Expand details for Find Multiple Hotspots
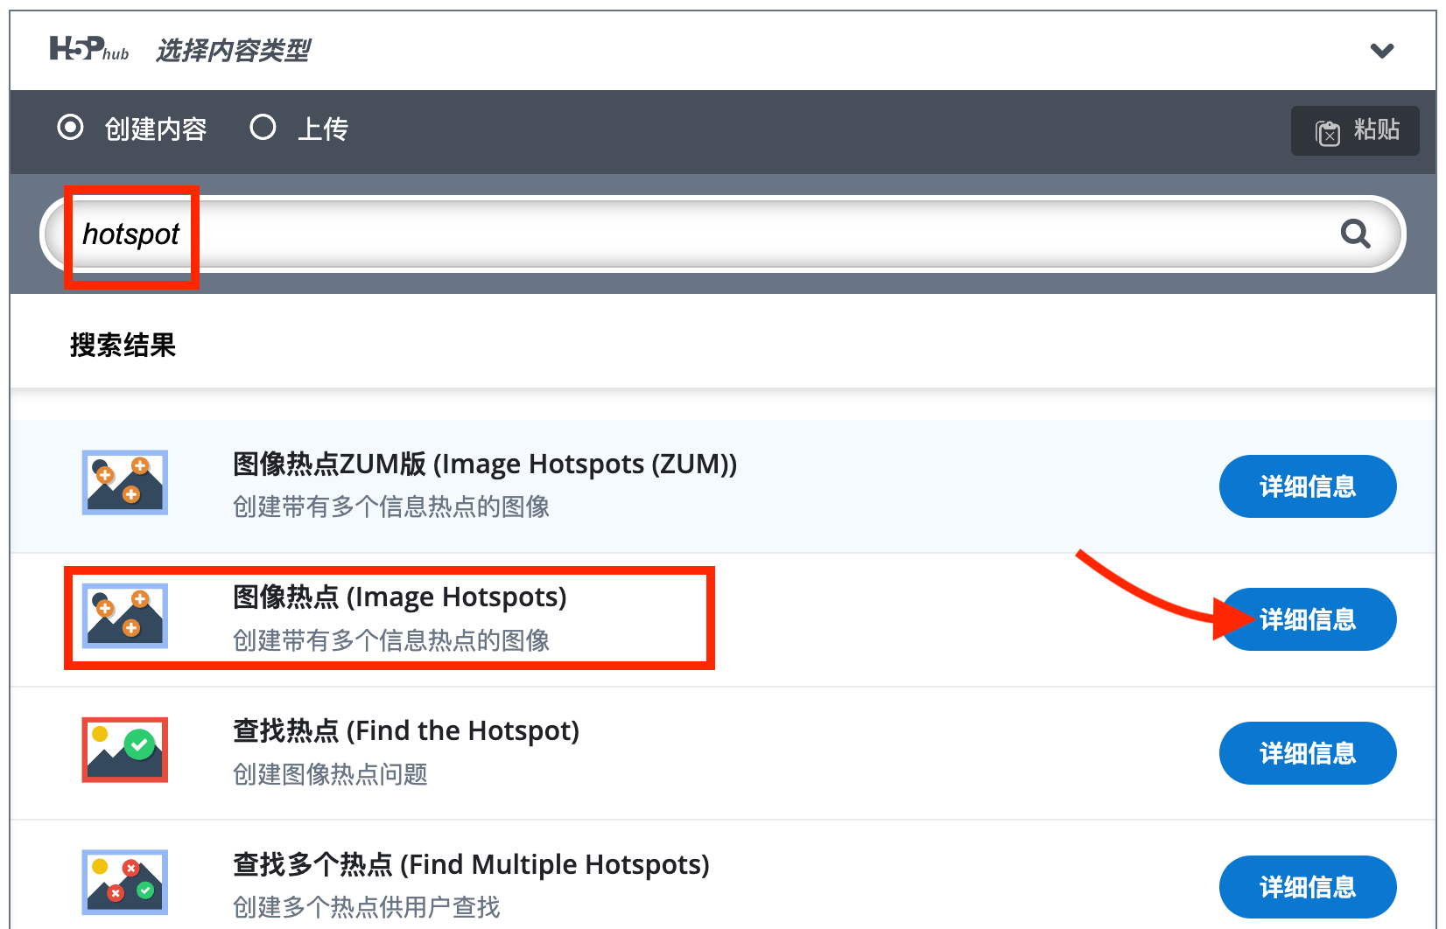This screenshot has height=929, width=1446. [x=1307, y=886]
